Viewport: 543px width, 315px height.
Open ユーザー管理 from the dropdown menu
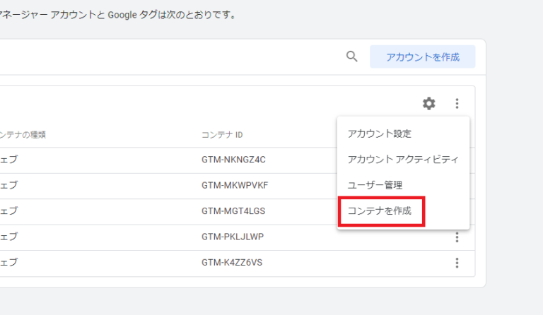pyautogui.click(x=375, y=185)
